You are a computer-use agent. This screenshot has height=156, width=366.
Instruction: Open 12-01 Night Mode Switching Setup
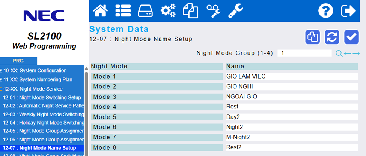[42, 97]
